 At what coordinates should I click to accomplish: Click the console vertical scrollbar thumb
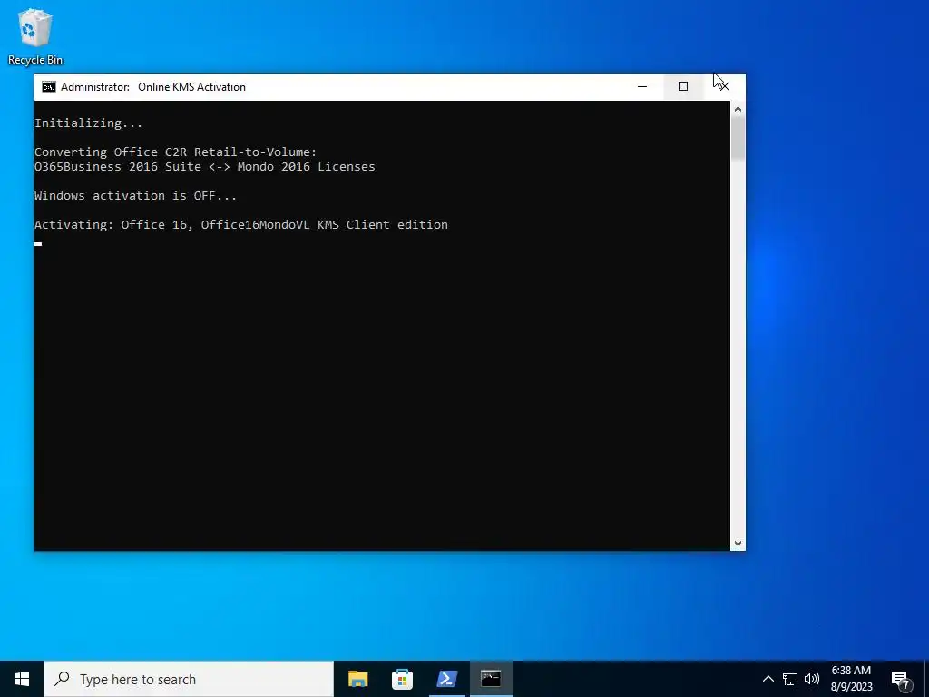738,138
